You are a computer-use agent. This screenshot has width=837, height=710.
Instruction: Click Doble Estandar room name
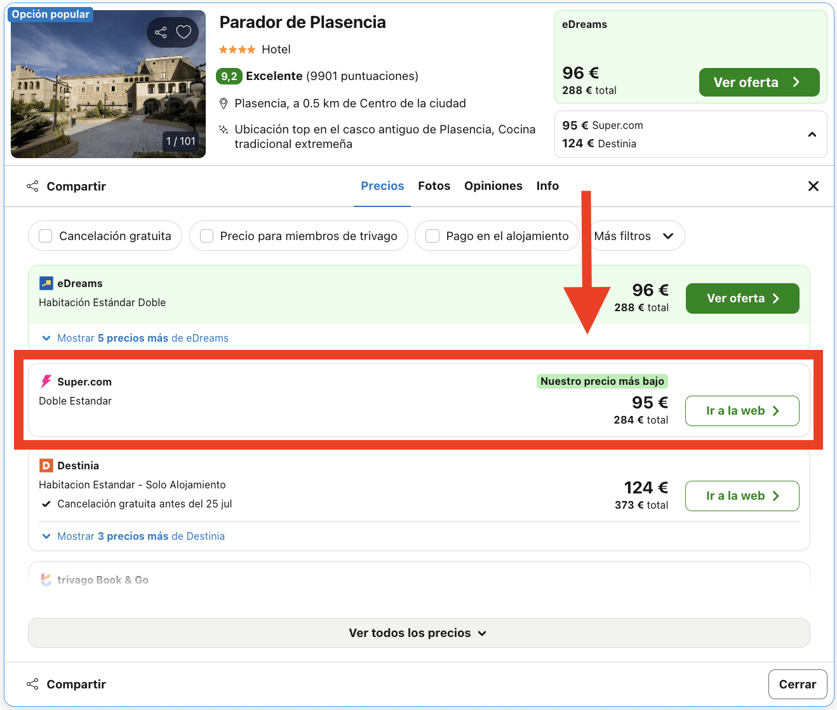(75, 401)
